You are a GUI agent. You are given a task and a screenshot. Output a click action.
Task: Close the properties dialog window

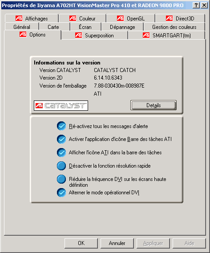tap(204, 5)
